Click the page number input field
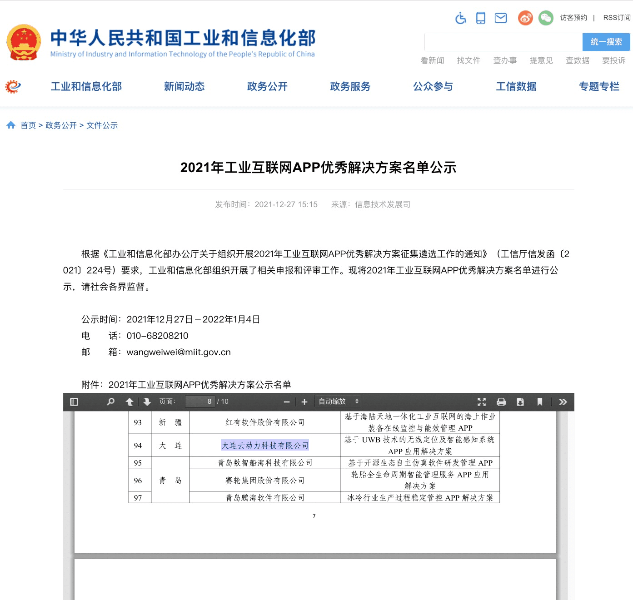Screen dimensions: 633x600 [x=200, y=401]
